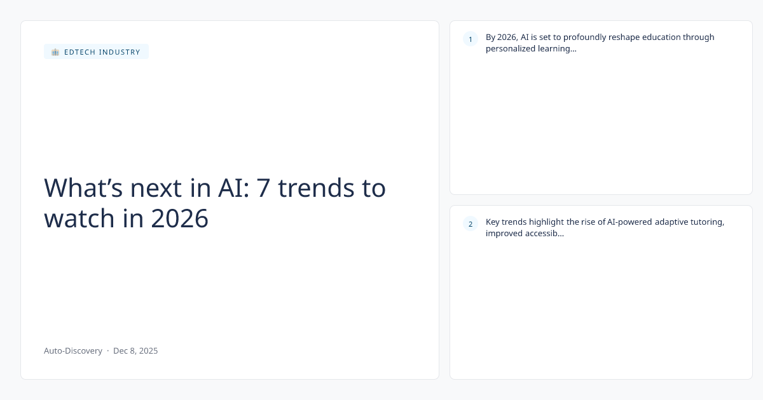This screenshot has height=400, width=763.
Task: Click the building icon in EdTech tag
Action: (x=55, y=52)
